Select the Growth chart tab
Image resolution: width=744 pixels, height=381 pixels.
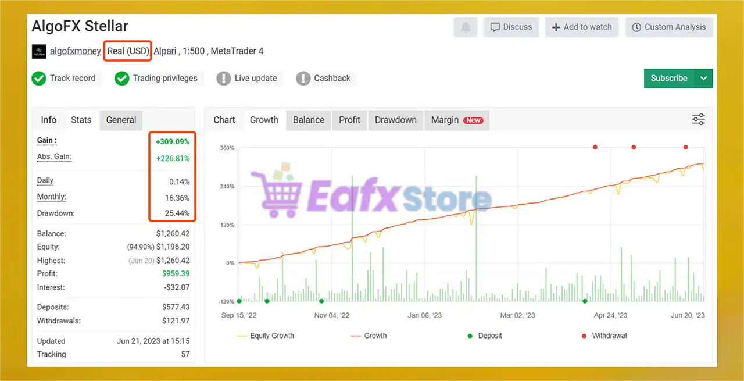[264, 120]
